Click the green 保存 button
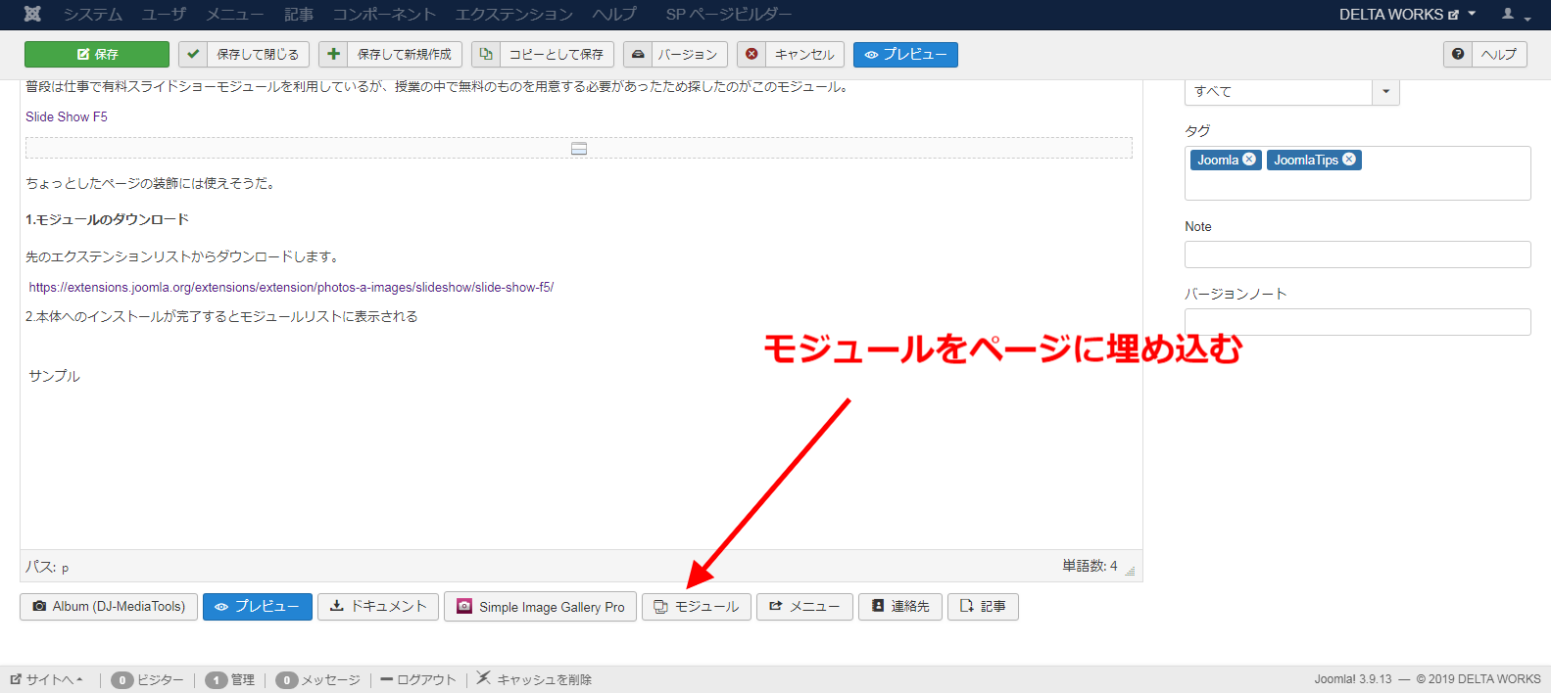The height and width of the screenshot is (693, 1551). point(97,54)
